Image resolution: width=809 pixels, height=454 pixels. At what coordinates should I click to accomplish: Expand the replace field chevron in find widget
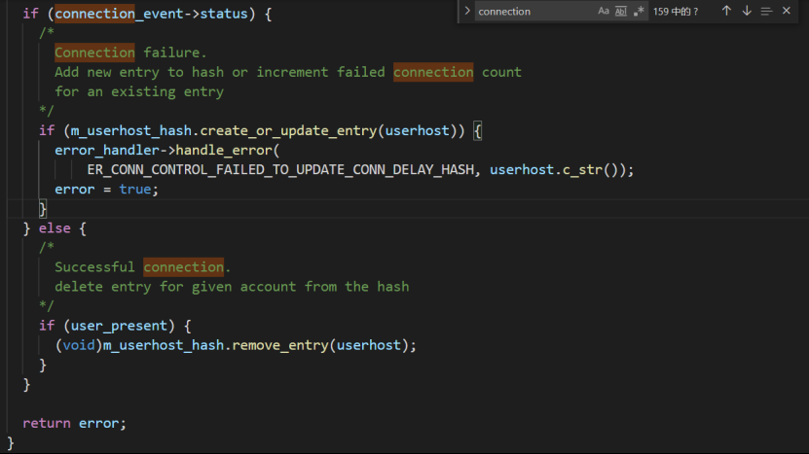click(467, 11)
